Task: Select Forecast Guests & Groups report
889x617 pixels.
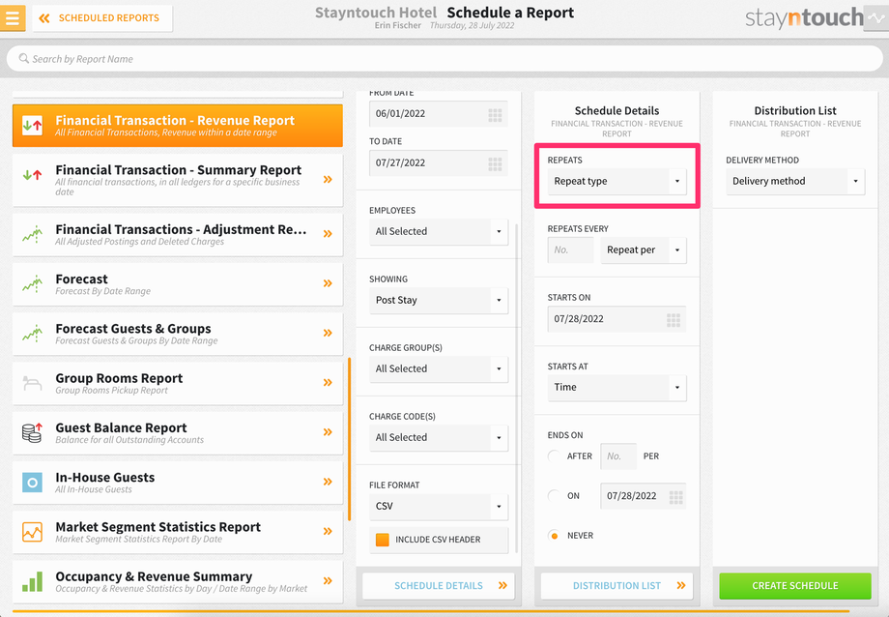Action: pos(178,334)
